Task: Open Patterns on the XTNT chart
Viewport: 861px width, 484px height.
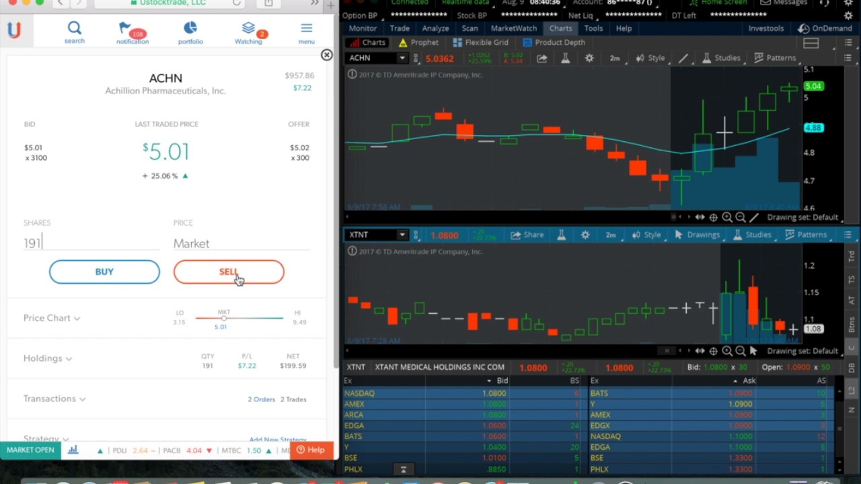Action: 806,235
